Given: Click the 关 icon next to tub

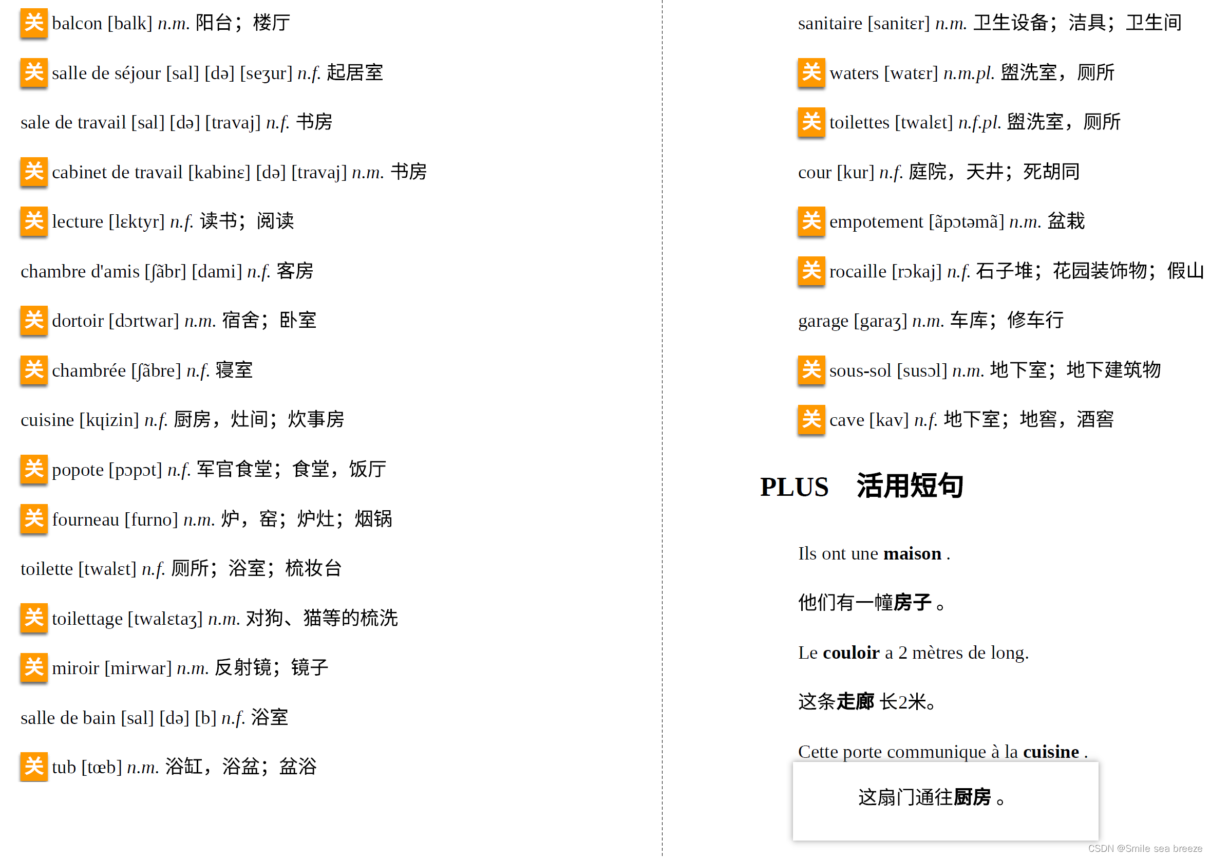Looking at the screenshot, I should (34, 767).
